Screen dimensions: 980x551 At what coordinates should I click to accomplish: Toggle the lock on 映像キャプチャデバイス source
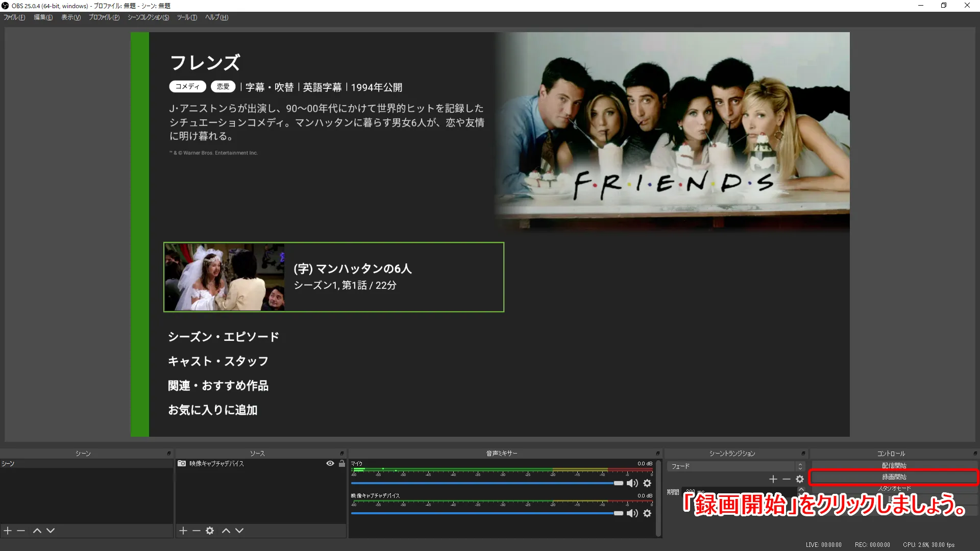pos(342,463)
